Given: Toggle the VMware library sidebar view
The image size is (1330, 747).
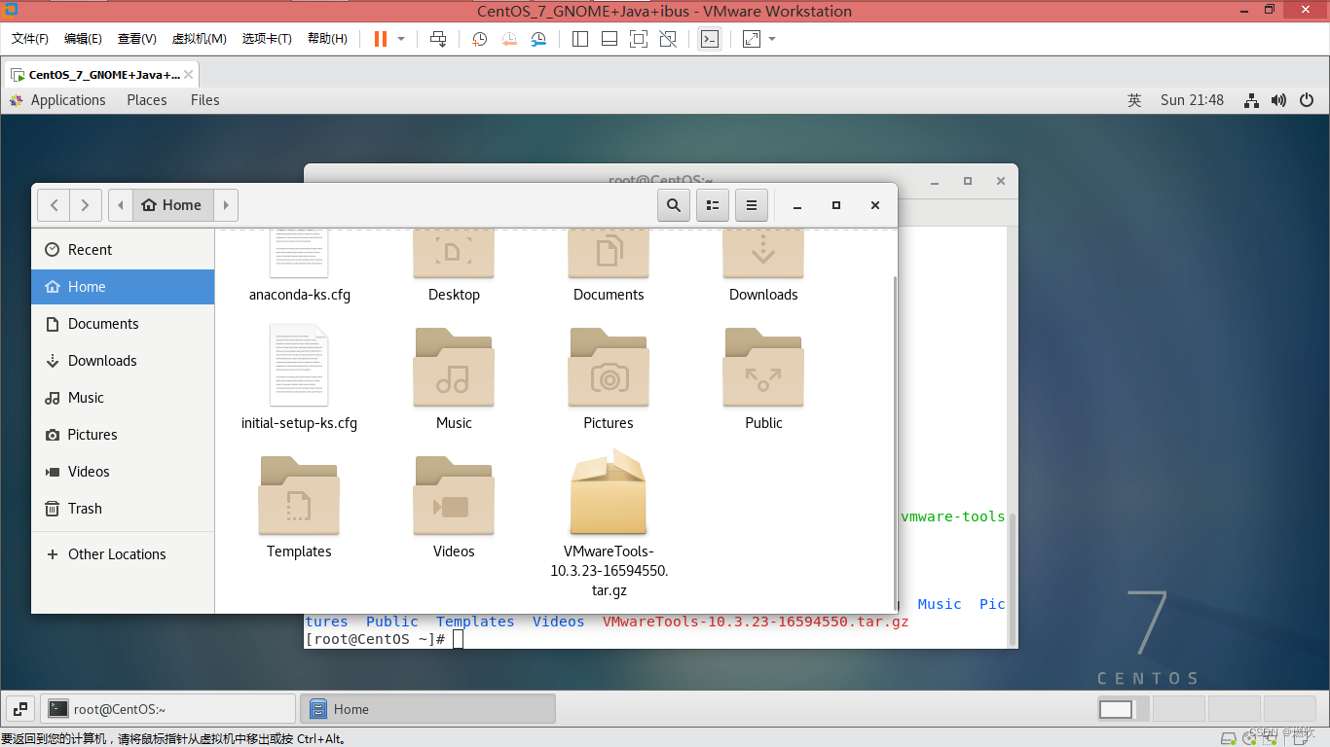Looking at the screenshot, I should click(580, 39).
